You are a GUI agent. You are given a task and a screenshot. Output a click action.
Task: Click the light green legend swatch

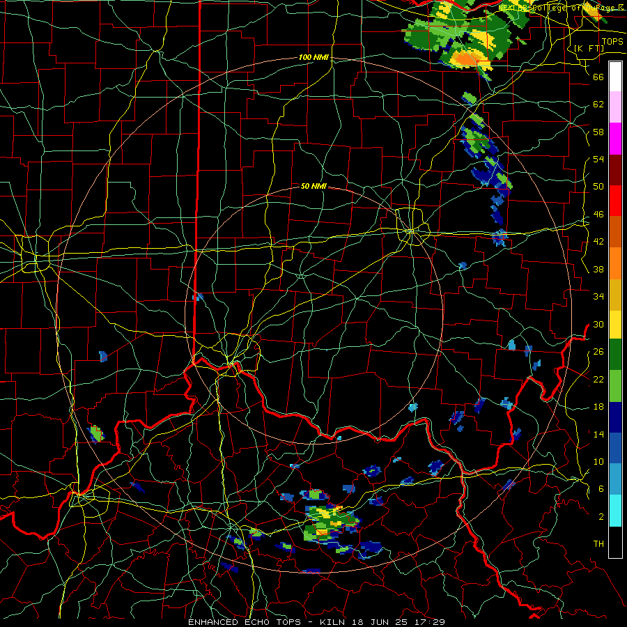(615, 386)
